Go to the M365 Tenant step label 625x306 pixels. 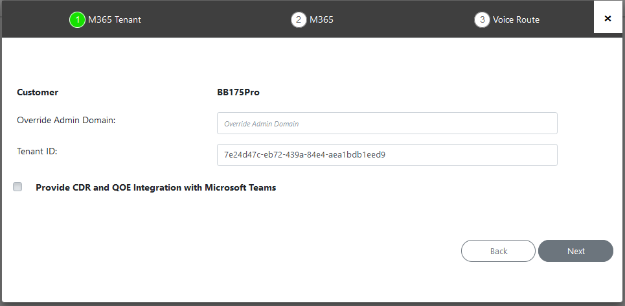[x=115, y=19]
